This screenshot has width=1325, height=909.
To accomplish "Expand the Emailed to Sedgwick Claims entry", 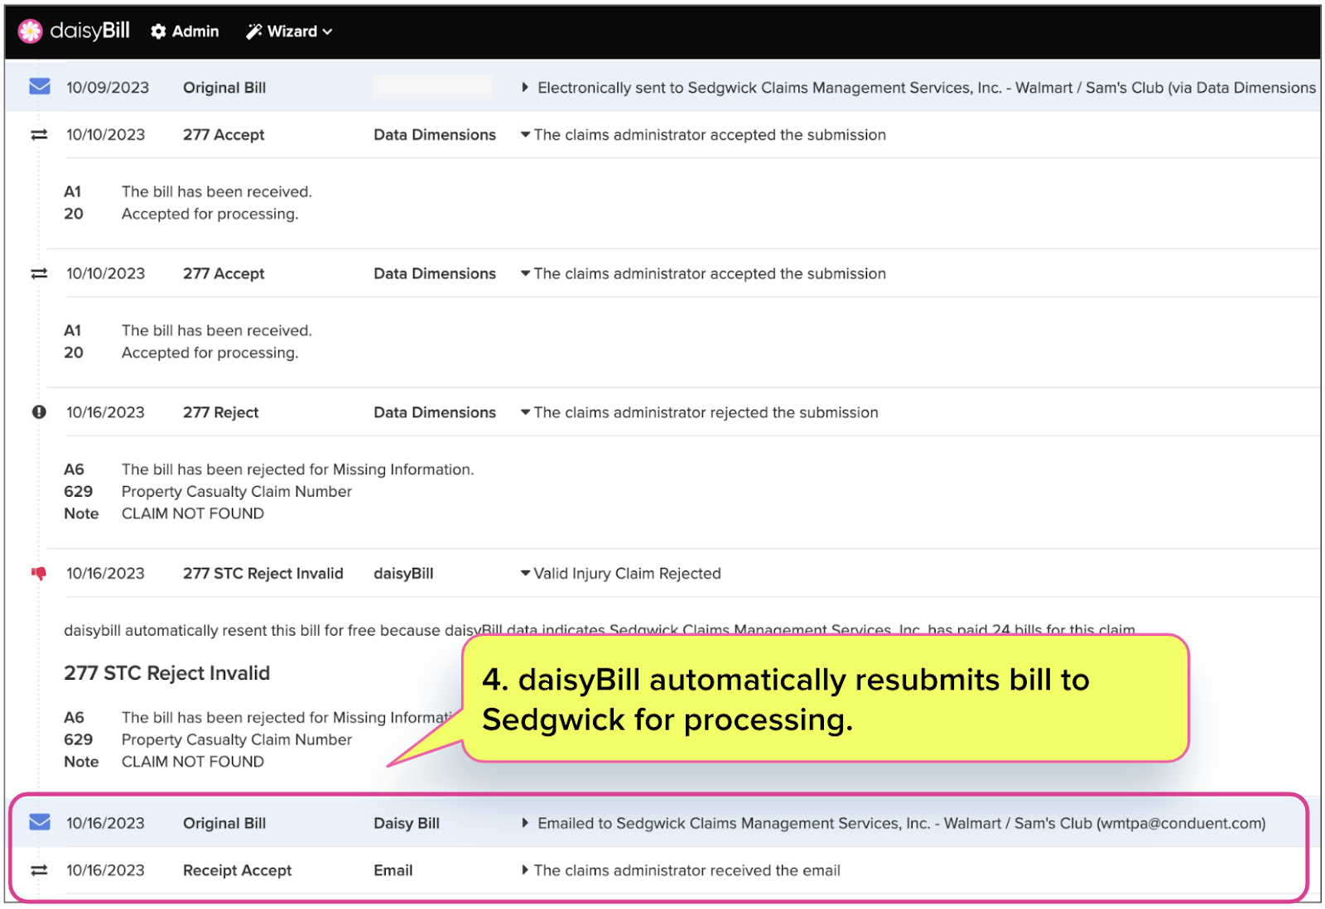I will 525,822.
